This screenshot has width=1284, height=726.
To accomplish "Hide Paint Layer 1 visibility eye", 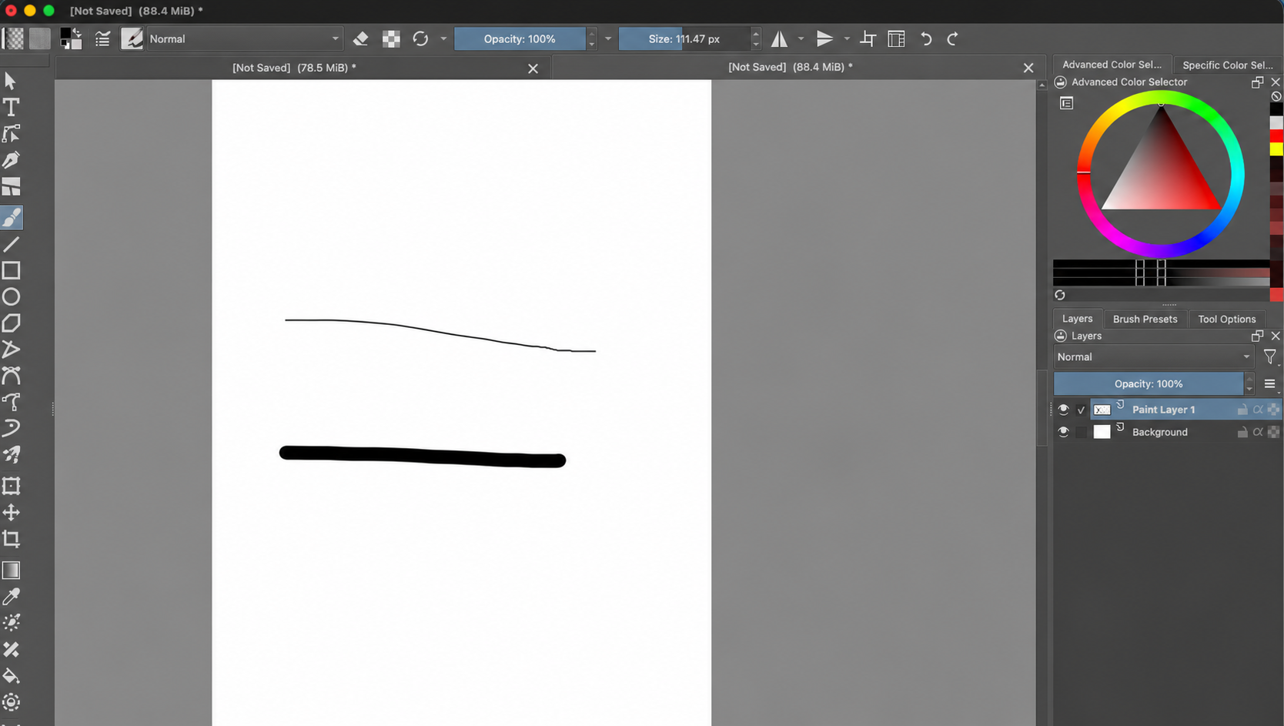I will [x=1063, y=410].
